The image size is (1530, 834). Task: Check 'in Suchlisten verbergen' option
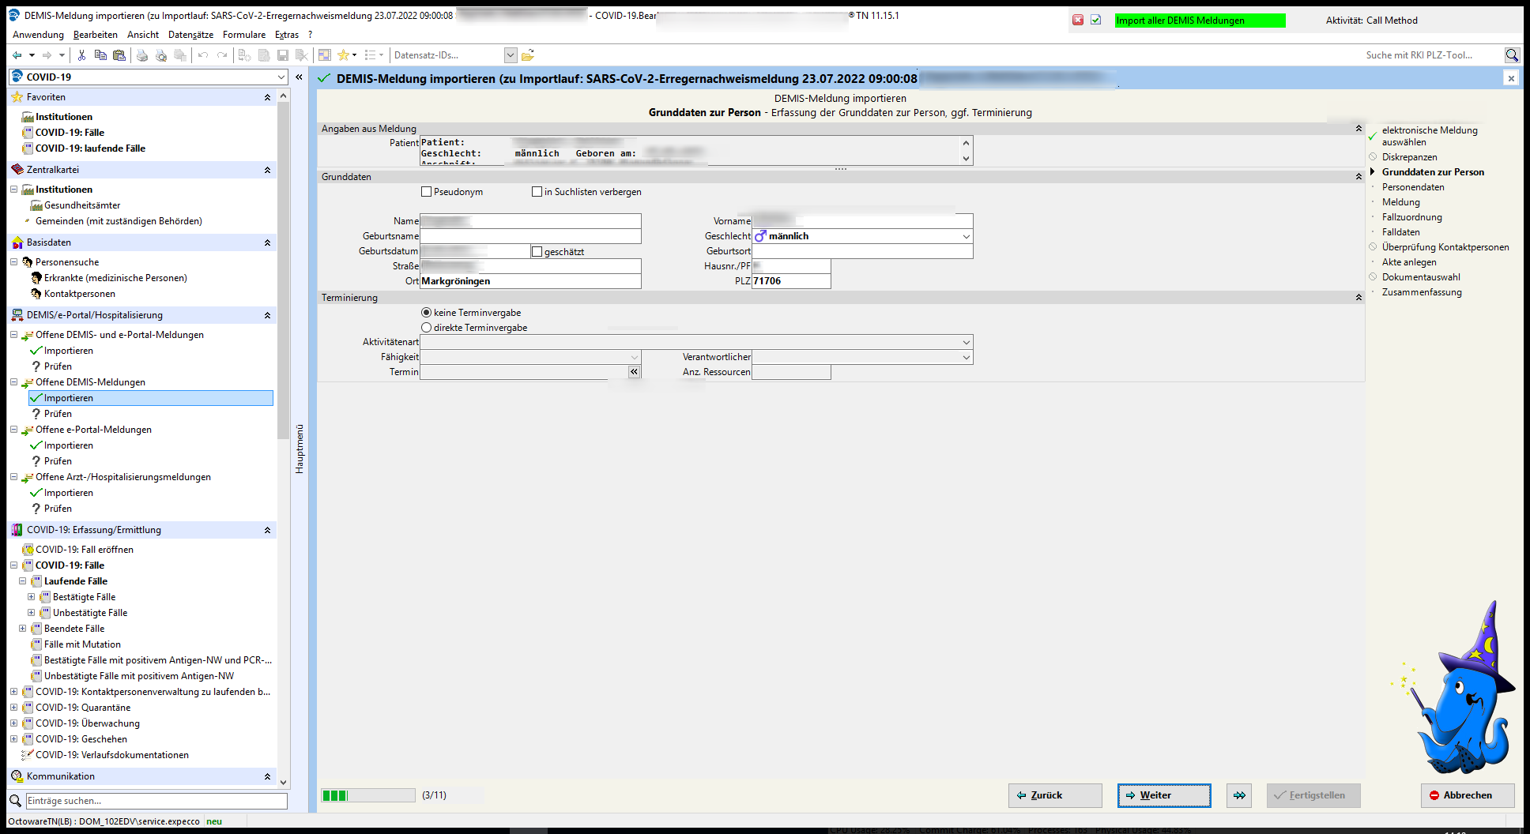(537, 192)
